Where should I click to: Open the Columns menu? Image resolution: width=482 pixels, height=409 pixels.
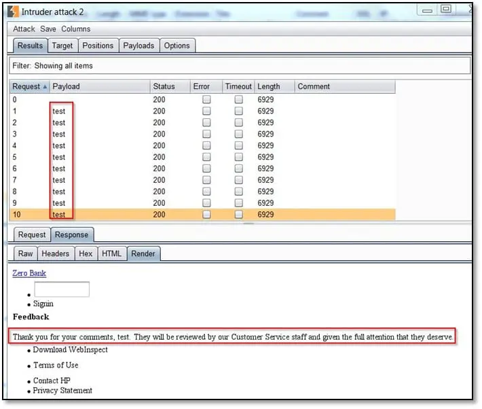click(75, 29)
